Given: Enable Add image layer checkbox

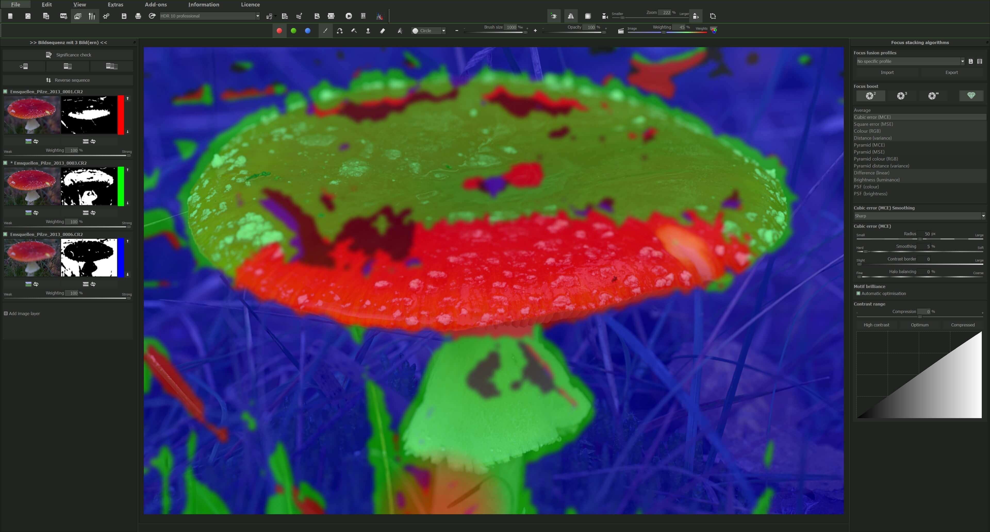Looking at the screenshot, I should 6,314.
